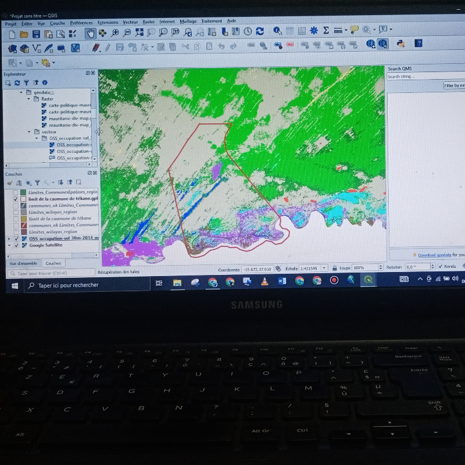
Task: Collapse the Raster folder in Explorateur
Action: pos(28,99)
